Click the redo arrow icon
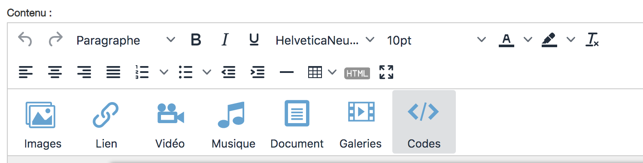 click(x=55, y=40)
